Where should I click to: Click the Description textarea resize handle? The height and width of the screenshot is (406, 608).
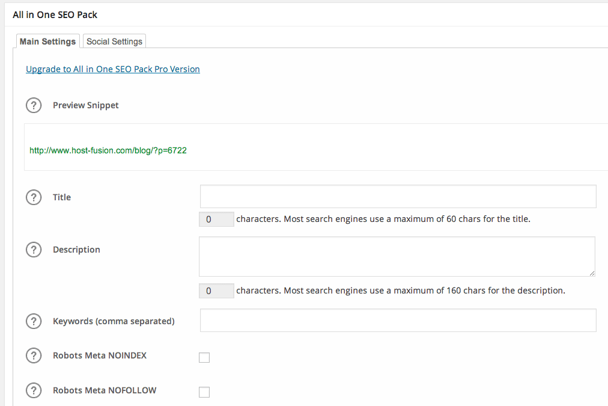[x=592, y=273]
